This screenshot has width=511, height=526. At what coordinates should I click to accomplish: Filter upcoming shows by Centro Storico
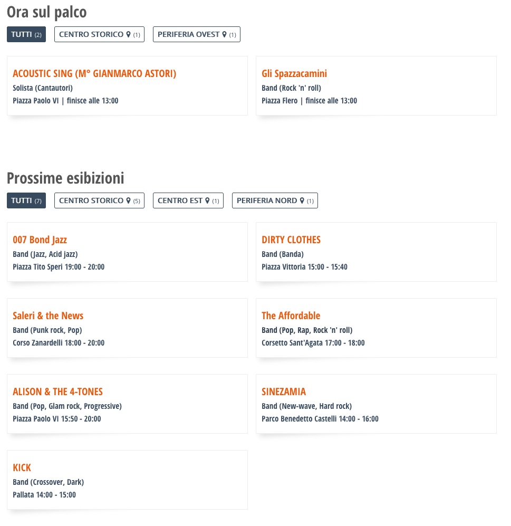(99, 200)
